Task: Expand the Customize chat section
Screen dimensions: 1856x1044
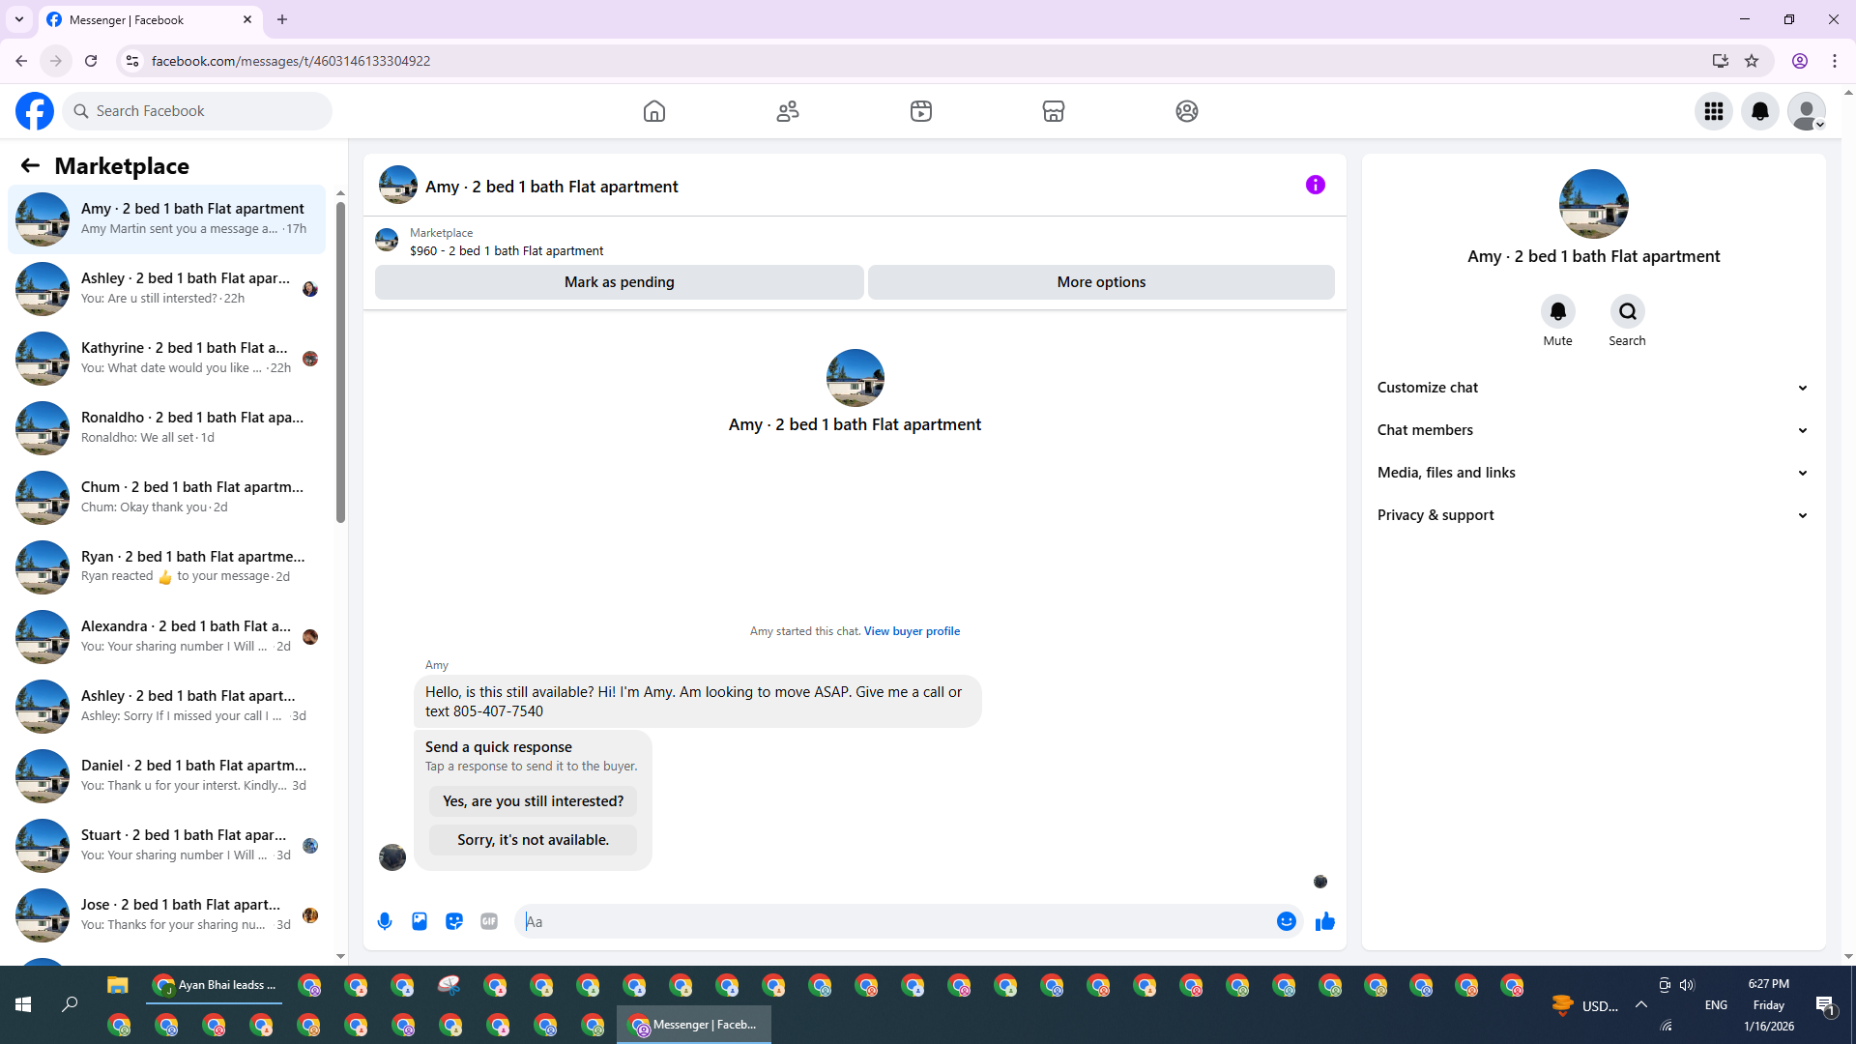Action: (1592, 388)
